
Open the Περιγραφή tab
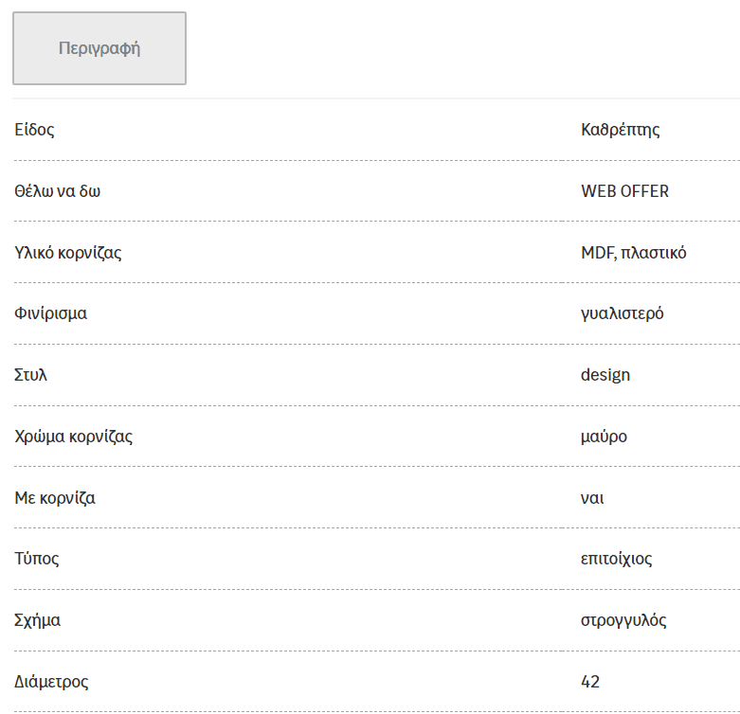coord(99,48)
